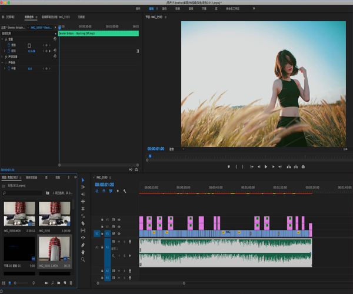Switch to the Effect Controls tab

click(x=29, y=17)
